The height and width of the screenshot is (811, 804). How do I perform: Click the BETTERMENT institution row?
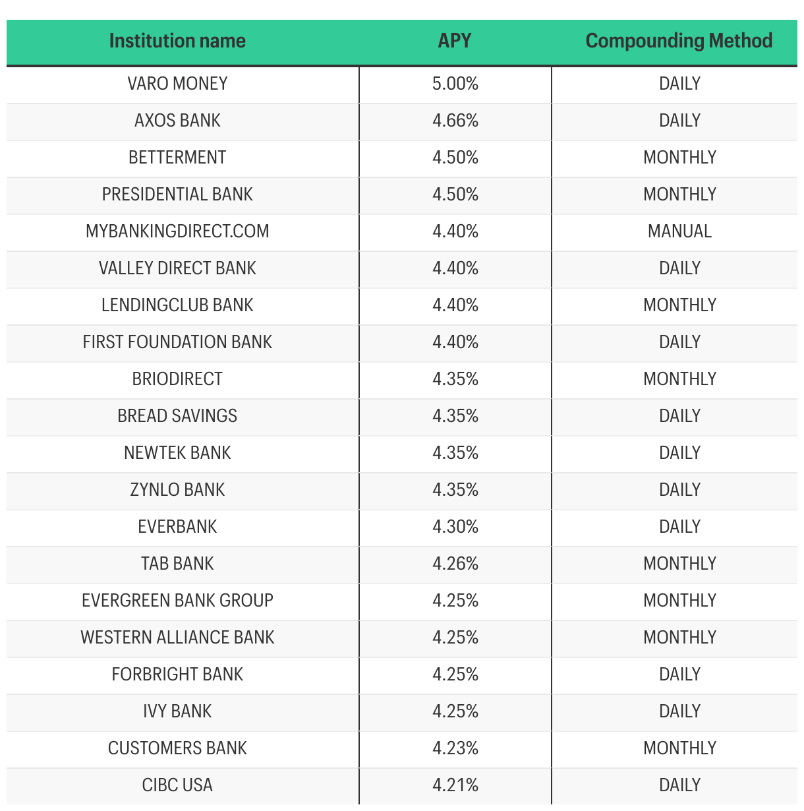point(402,158)
